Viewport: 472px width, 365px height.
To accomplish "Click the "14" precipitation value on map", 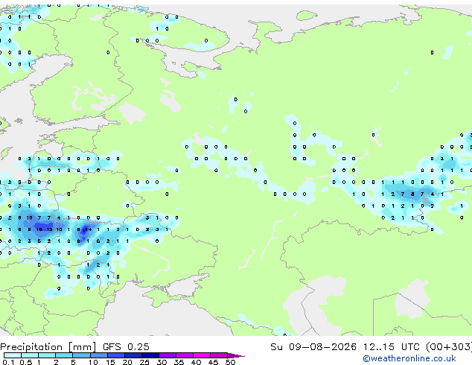I will click(88, 229).
